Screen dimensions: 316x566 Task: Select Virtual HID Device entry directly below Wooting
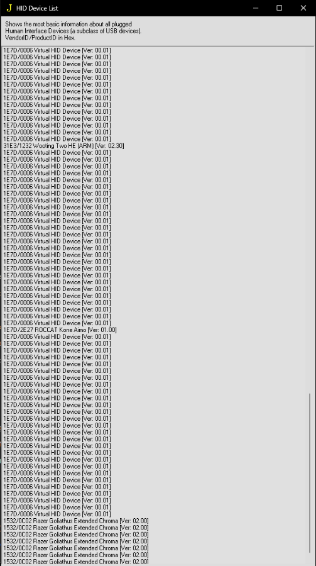pos(57,153)
